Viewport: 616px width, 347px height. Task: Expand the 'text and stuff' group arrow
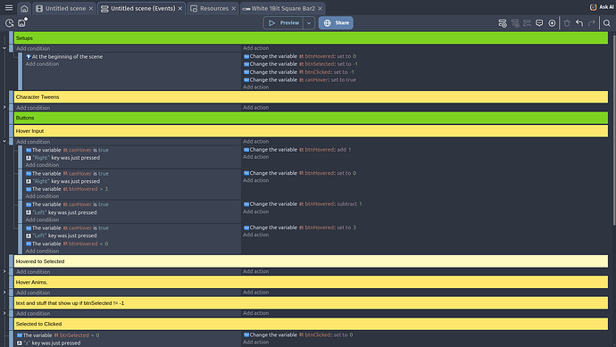pos(4,313)
